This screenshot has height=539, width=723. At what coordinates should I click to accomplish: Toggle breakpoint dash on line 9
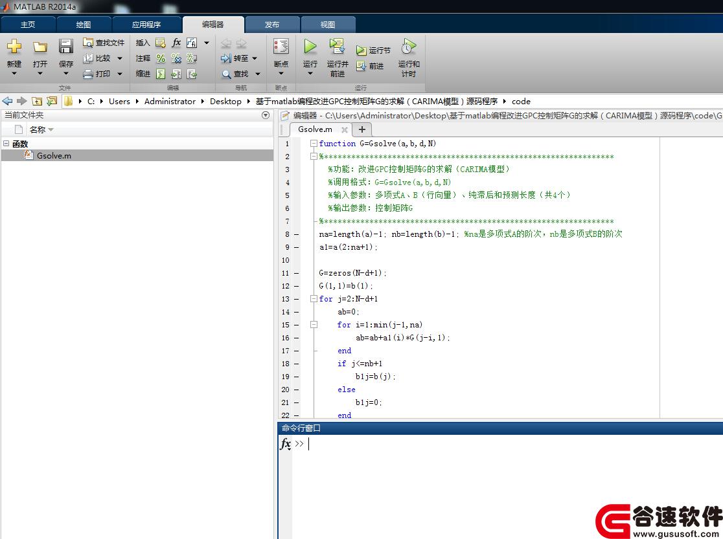(297, 247)
